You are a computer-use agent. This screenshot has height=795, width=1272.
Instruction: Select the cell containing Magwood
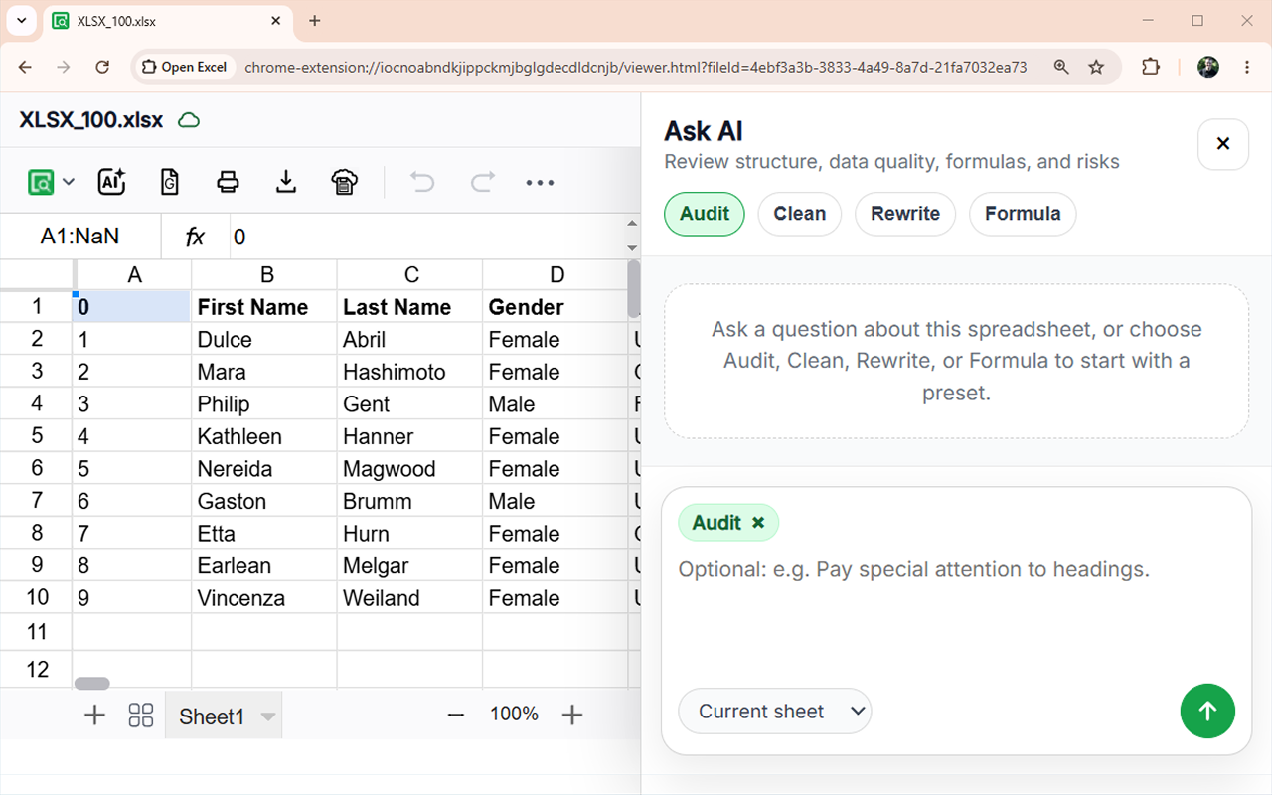(409, 469)
